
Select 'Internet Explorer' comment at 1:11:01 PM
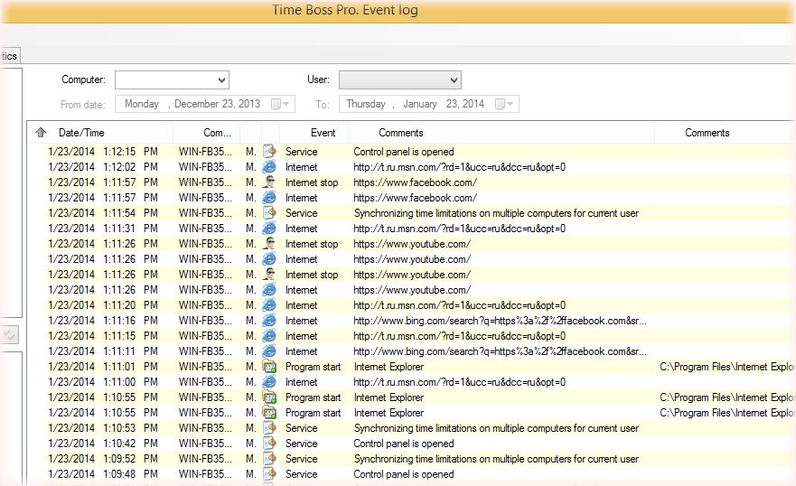pos(389,367)
